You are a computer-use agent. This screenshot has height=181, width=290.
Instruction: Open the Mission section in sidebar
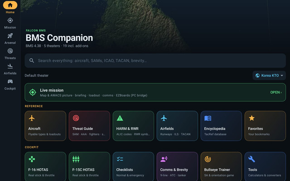tap(10, 23)
